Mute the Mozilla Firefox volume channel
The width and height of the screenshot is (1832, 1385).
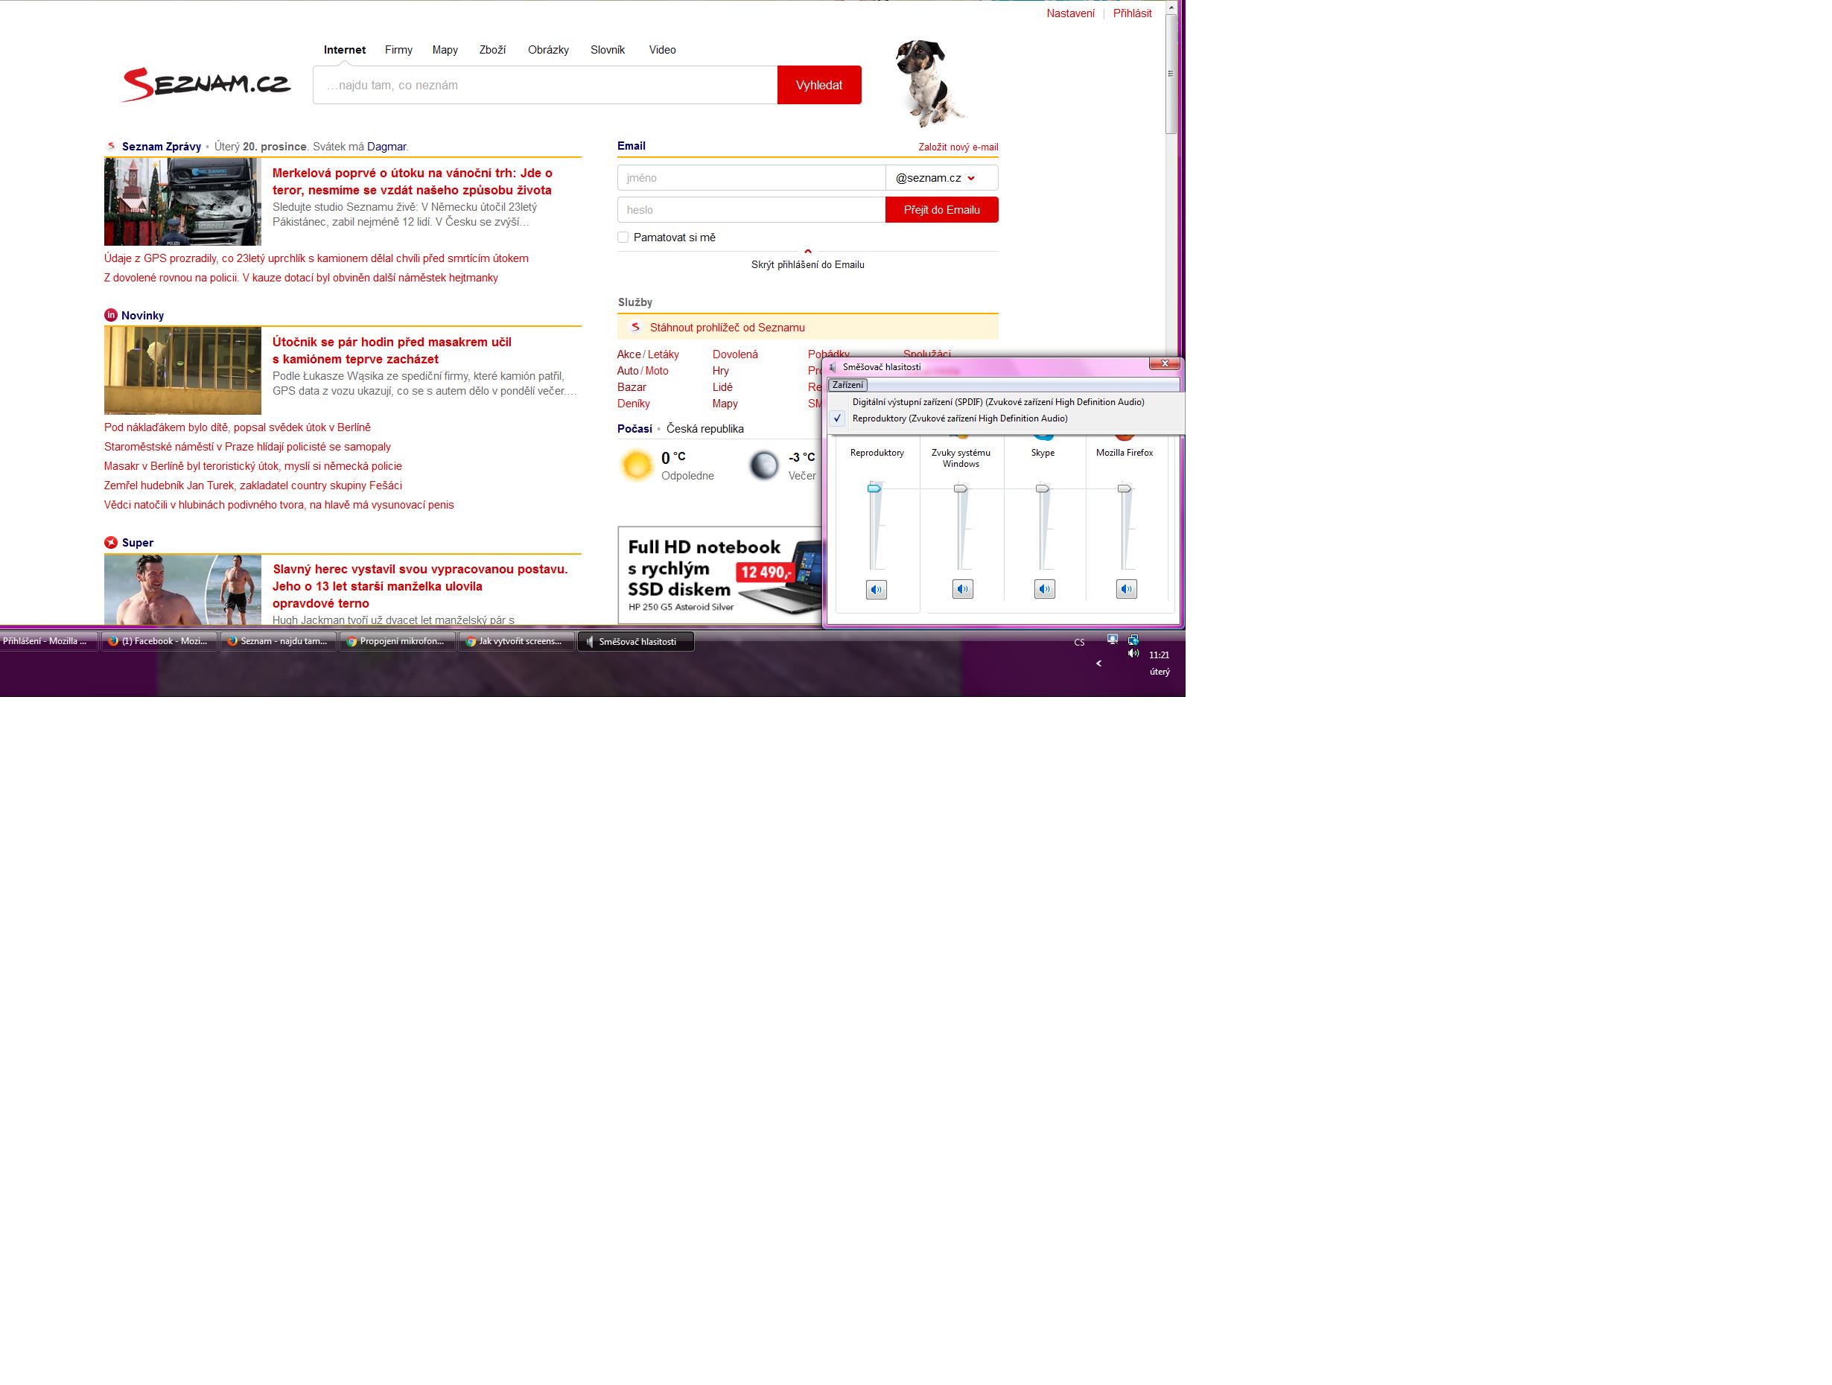(1125, 590)
